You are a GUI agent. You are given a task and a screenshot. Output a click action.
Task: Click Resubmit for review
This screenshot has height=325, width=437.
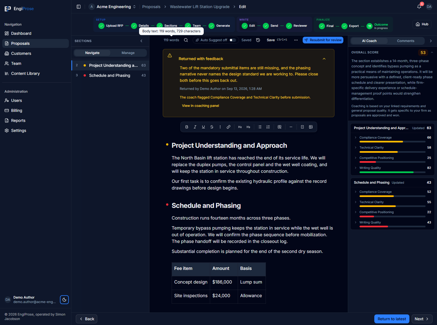[323, 40]
